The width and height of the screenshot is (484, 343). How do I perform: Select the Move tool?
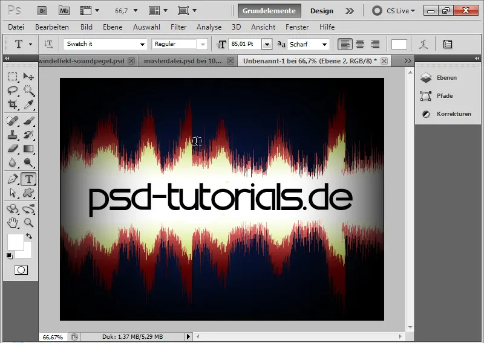tap(28, 77)
